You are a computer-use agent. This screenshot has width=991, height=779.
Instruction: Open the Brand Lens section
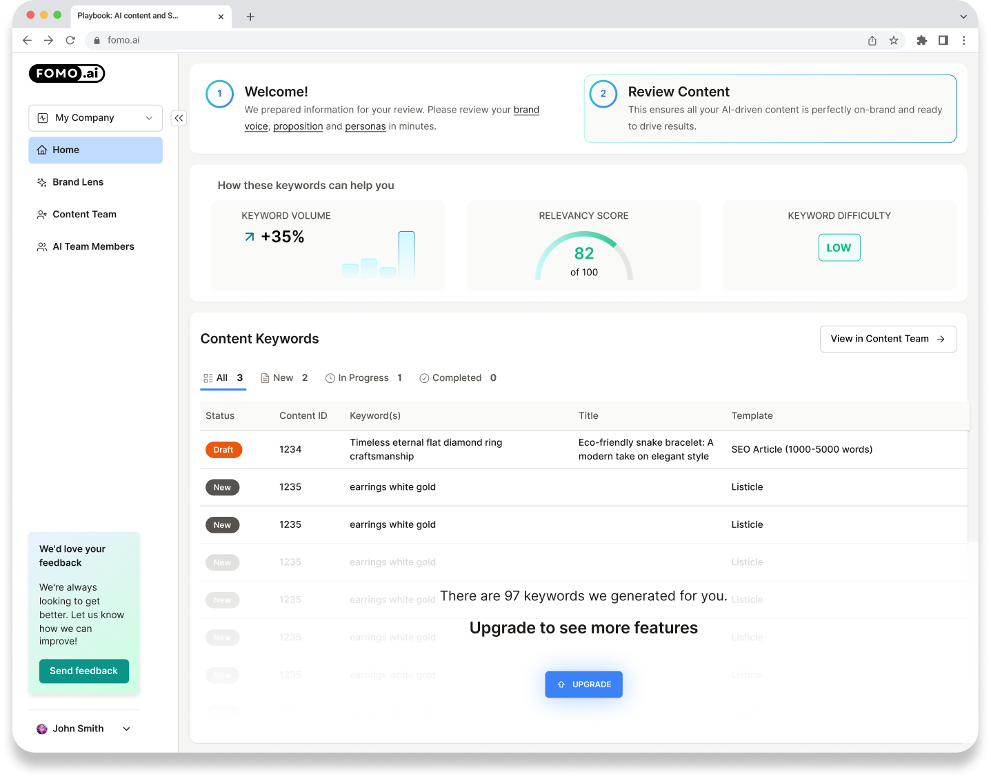coord(77,181)
